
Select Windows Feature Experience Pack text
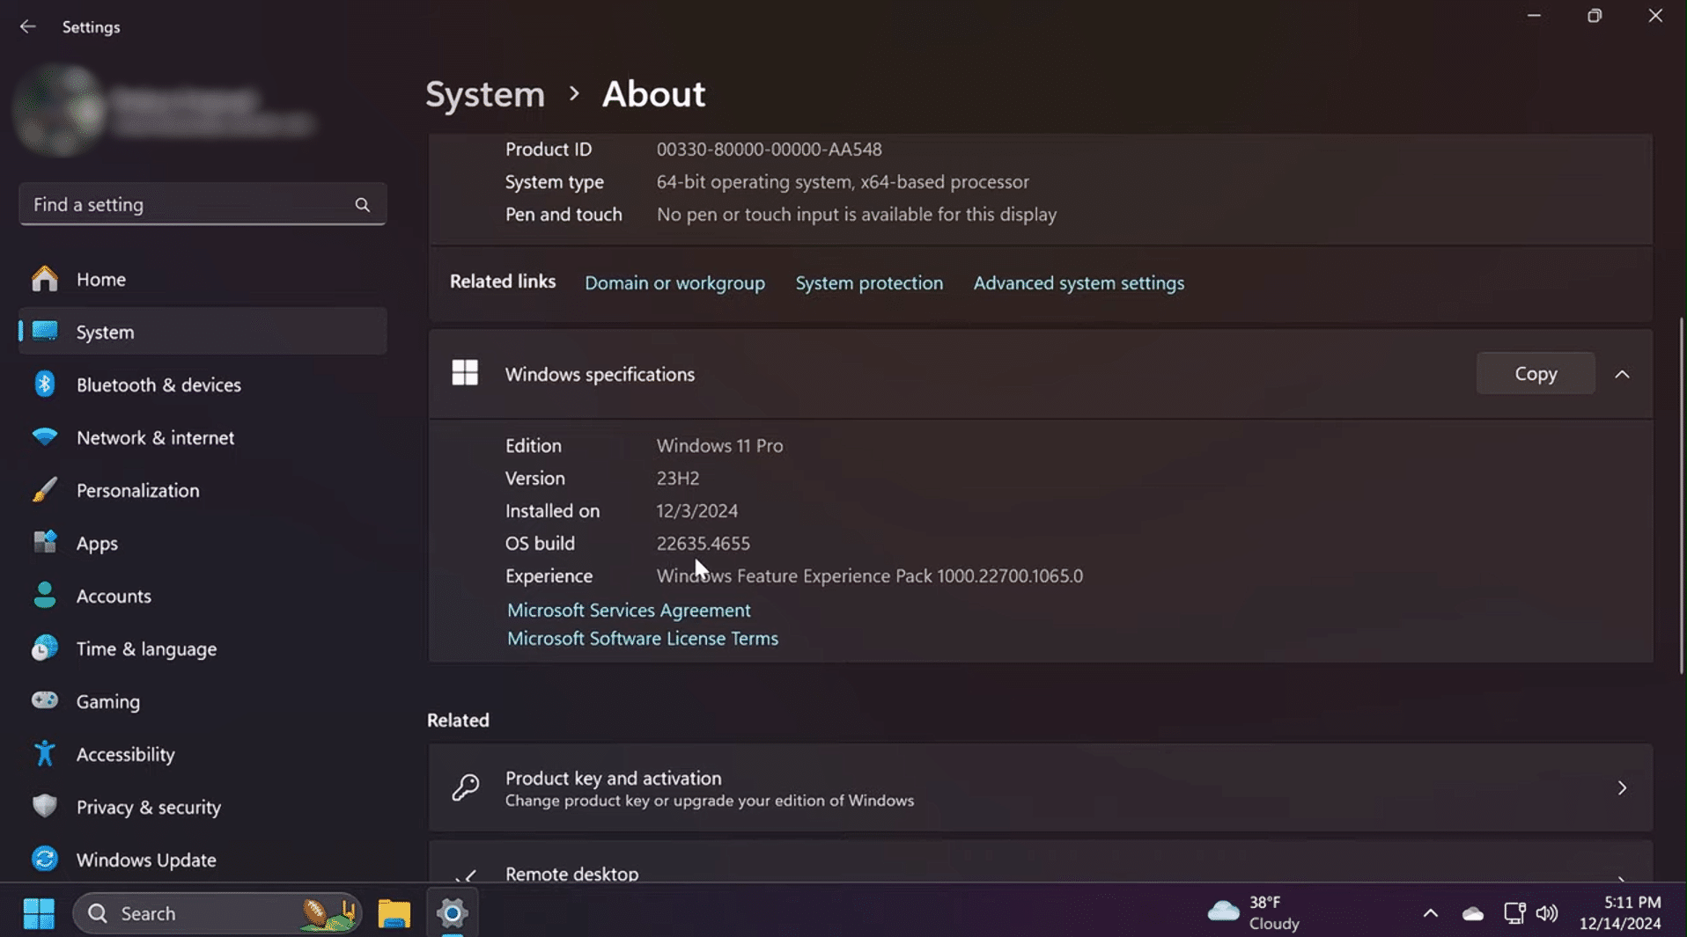[869, 575]
